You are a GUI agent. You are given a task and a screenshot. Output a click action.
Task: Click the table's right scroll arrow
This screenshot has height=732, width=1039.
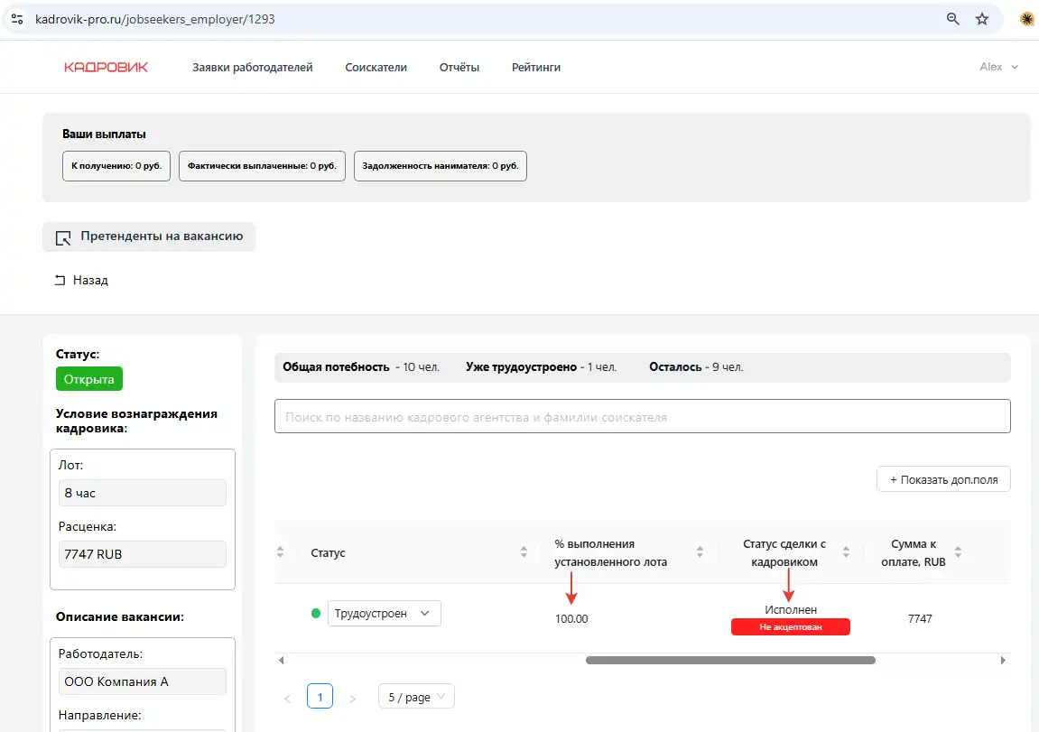pyautogui.click(x=1003, y=661)
